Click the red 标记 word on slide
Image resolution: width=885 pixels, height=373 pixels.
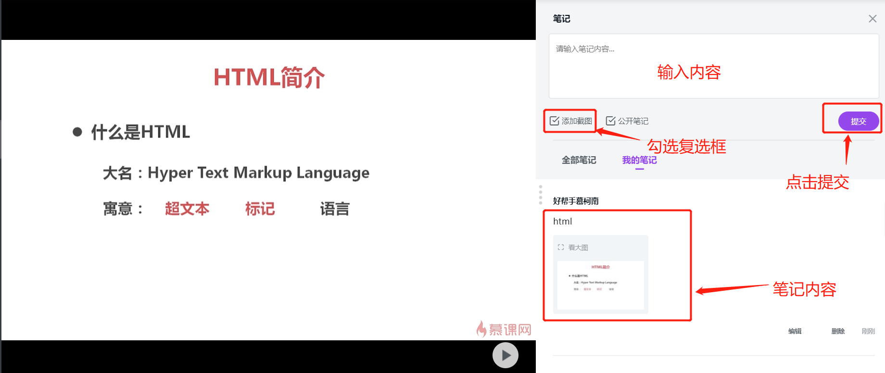coord(260,209)
